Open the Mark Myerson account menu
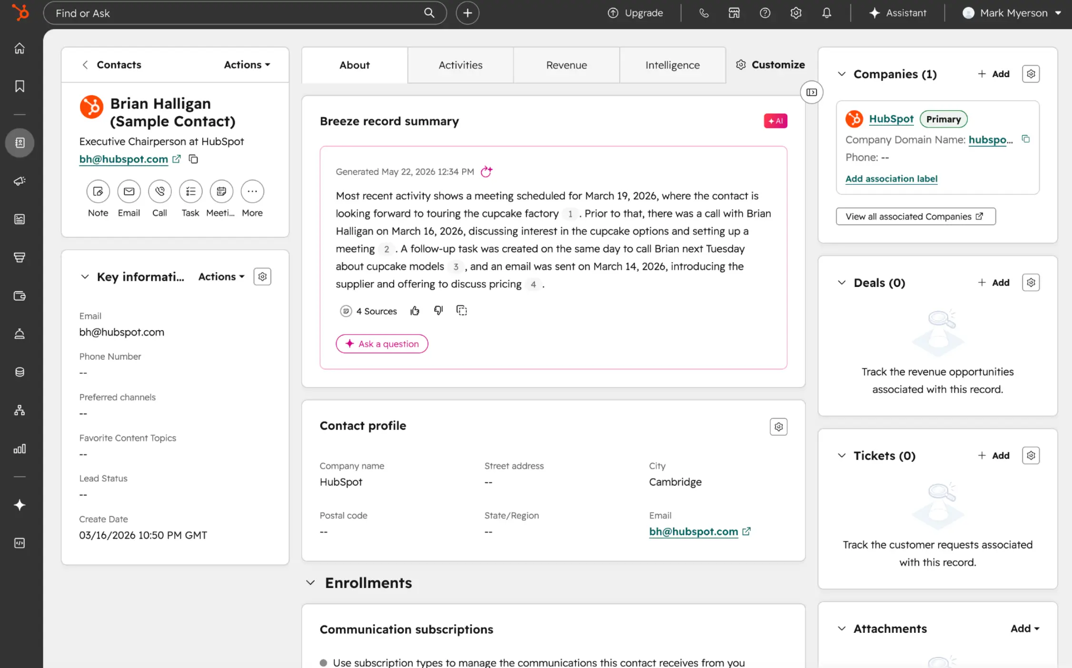The image size is (1072, 668). click(1012, 13)
